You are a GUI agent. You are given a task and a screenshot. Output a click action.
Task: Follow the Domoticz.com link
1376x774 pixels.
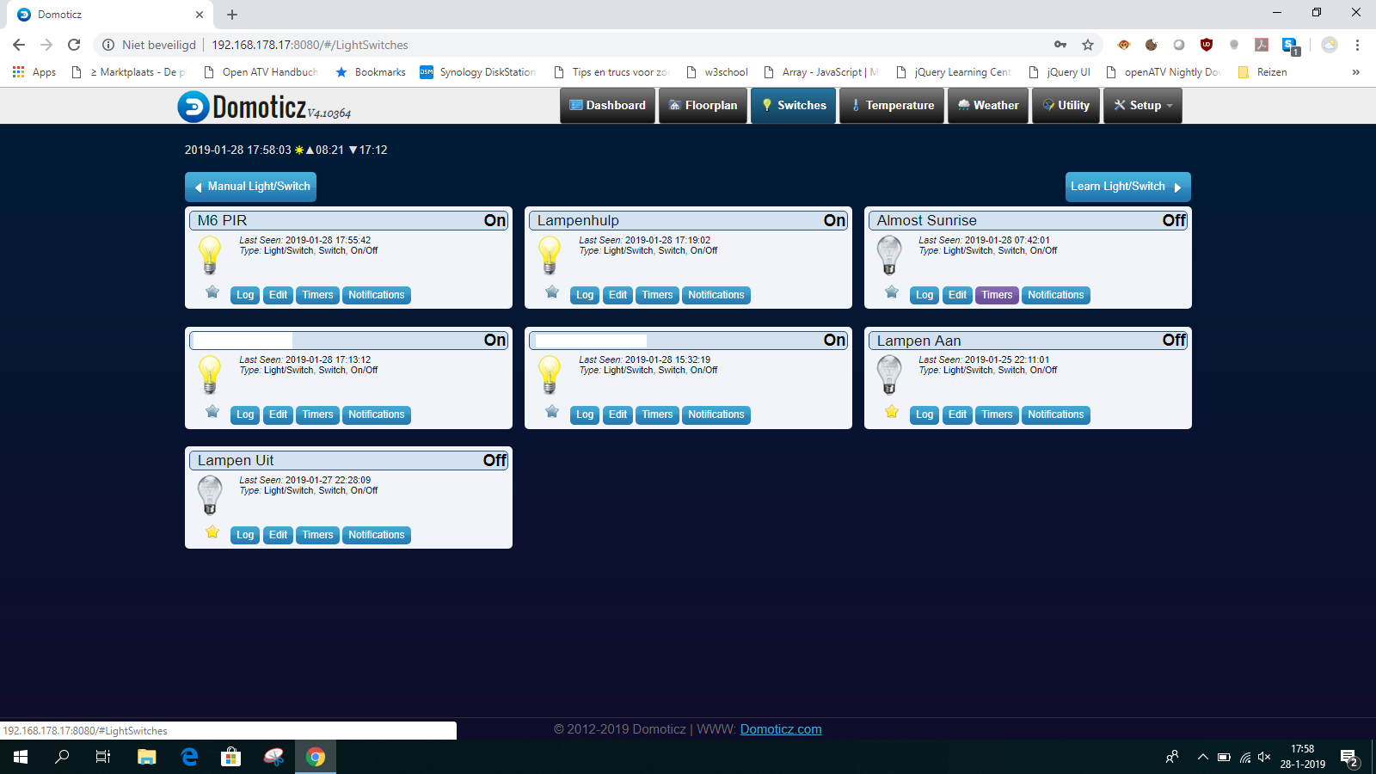pyautogui.click(x=781, y=729)
